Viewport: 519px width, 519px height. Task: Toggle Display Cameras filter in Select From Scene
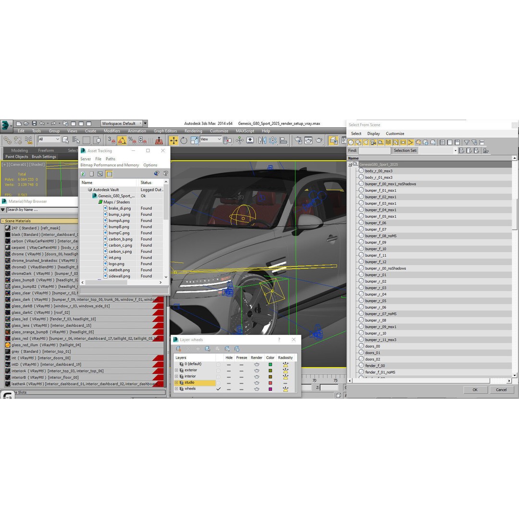pos(373,142)
